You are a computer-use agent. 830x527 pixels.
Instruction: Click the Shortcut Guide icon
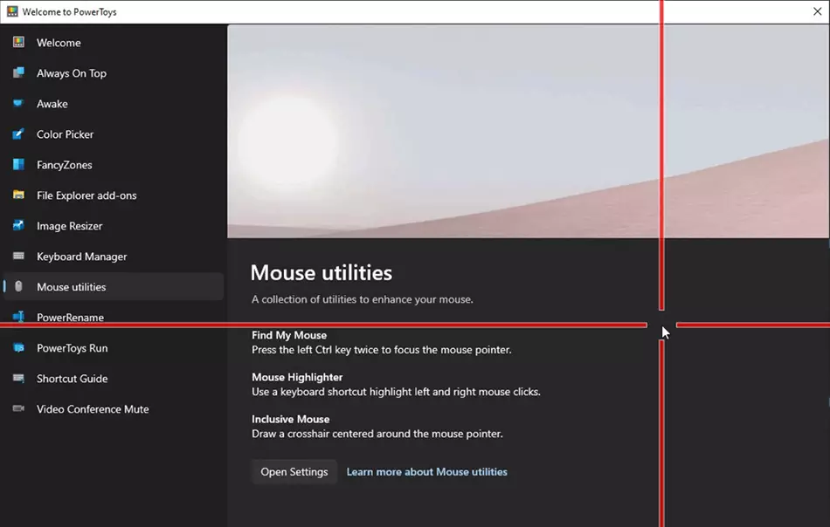pyautogui.click(x=18, y=379)
